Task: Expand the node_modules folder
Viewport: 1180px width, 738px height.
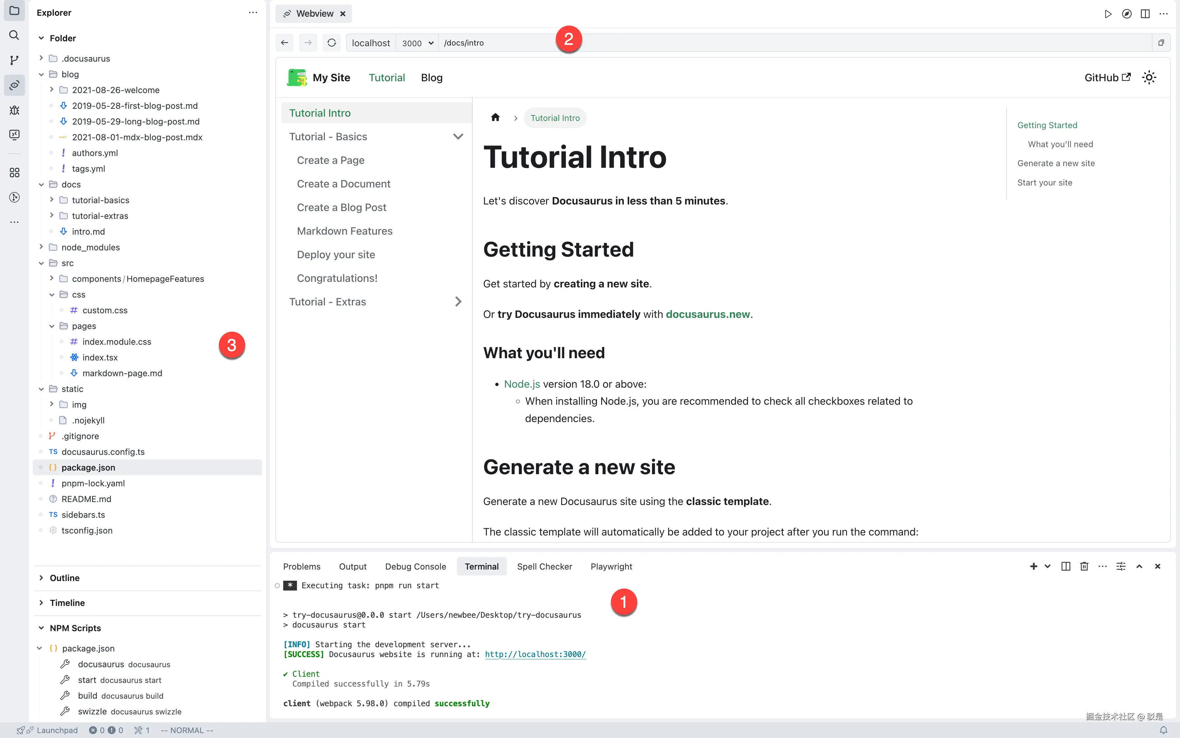Action: pos(90,247)
